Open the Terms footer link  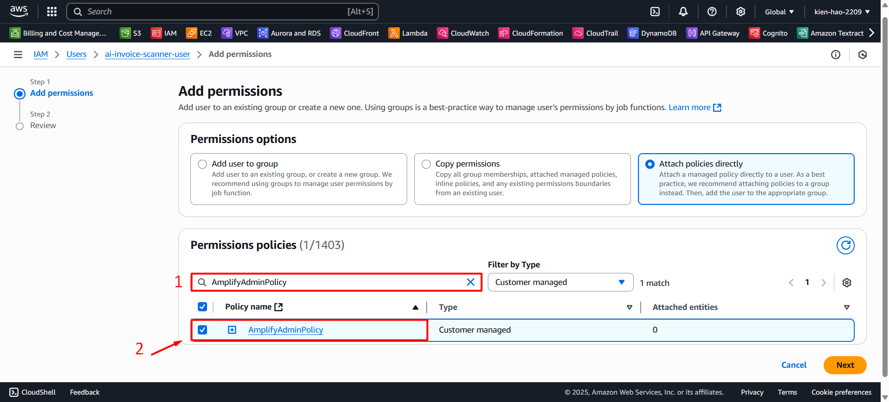click(788, 392)
